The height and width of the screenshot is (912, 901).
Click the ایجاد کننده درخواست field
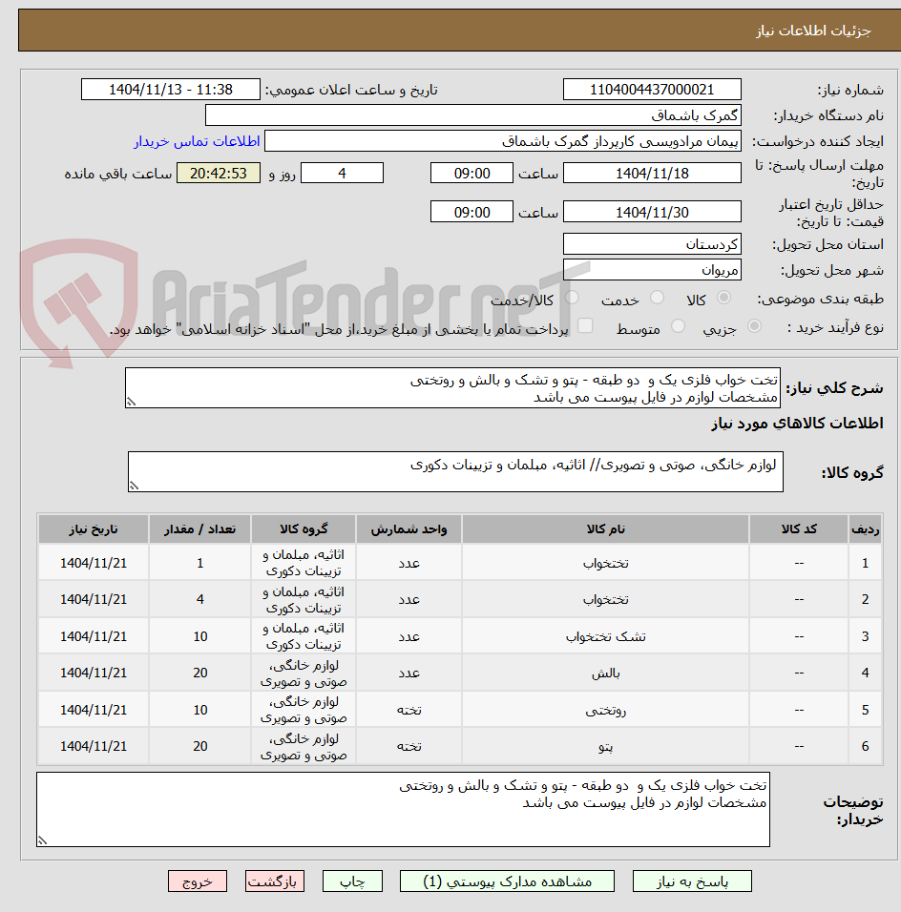(503, 141)
